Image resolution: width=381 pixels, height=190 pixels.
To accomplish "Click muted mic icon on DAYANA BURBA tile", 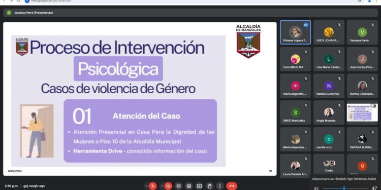I will pyautogui.click(x=373, y=132).
